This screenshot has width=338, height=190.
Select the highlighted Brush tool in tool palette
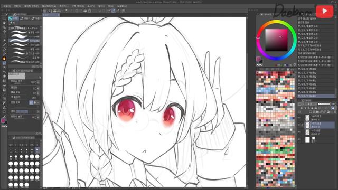pyautogui.click(x=4, y=63)
